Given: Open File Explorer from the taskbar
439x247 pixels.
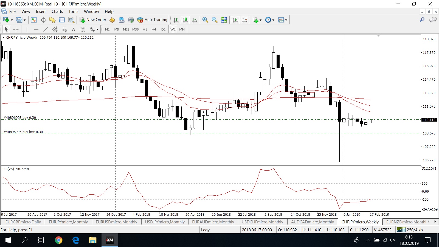Looking at the screenshot, I should (x=92, y=240).
